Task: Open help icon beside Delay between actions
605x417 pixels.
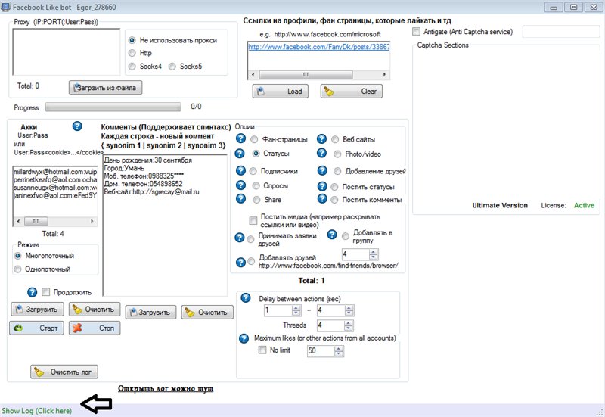Action: click(246, 297)
